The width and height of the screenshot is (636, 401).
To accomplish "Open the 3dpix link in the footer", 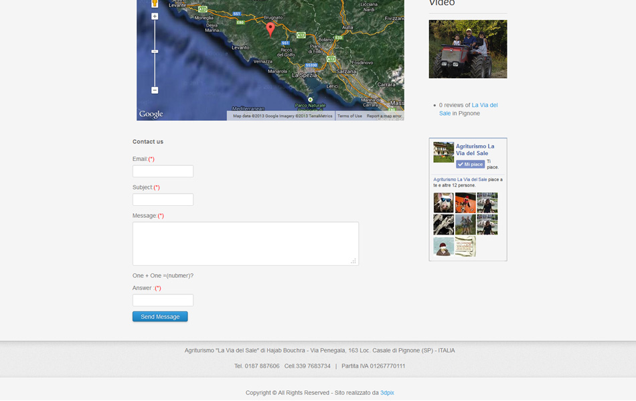I will coord(387,392).
